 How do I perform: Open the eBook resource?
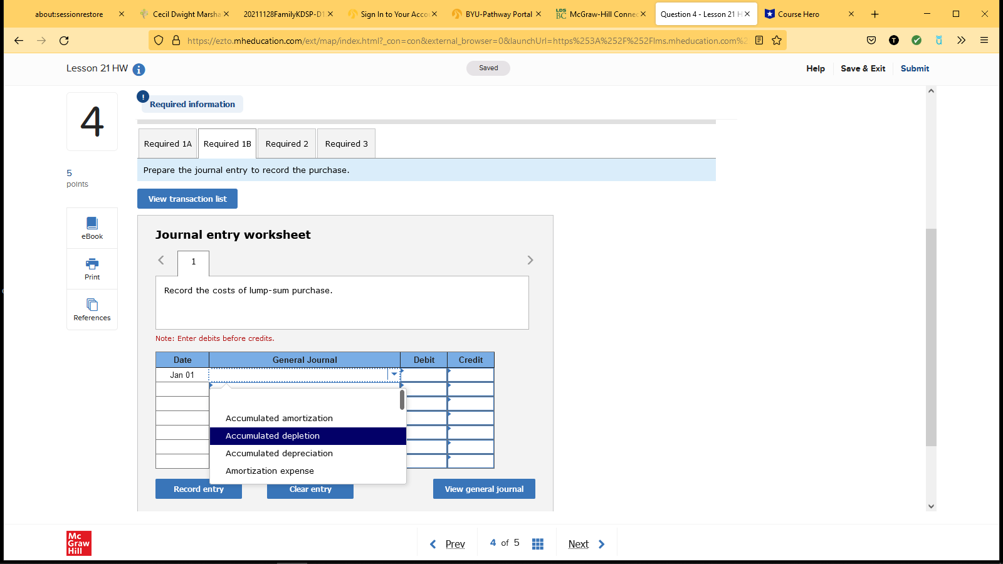[92, 228]
